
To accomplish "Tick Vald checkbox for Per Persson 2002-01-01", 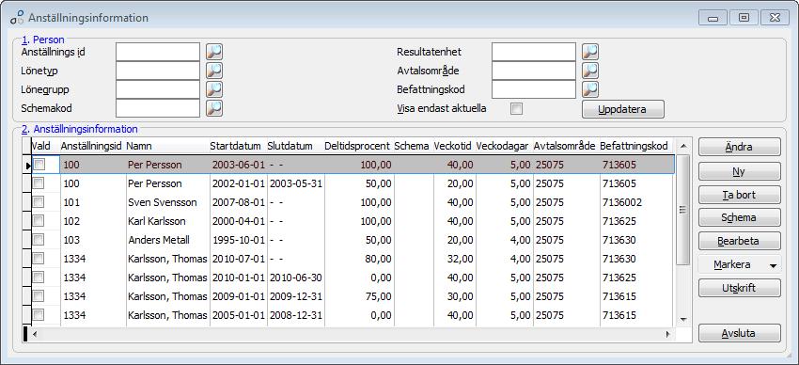I will tap(39, 183).
